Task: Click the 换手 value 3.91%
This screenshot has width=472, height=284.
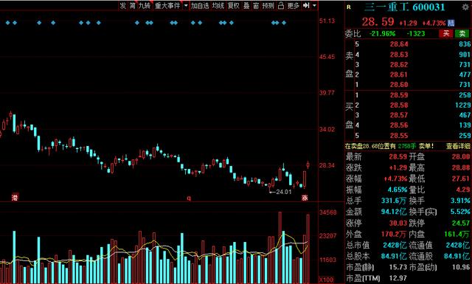Action: pyautogui.click(x=460, y=201)
